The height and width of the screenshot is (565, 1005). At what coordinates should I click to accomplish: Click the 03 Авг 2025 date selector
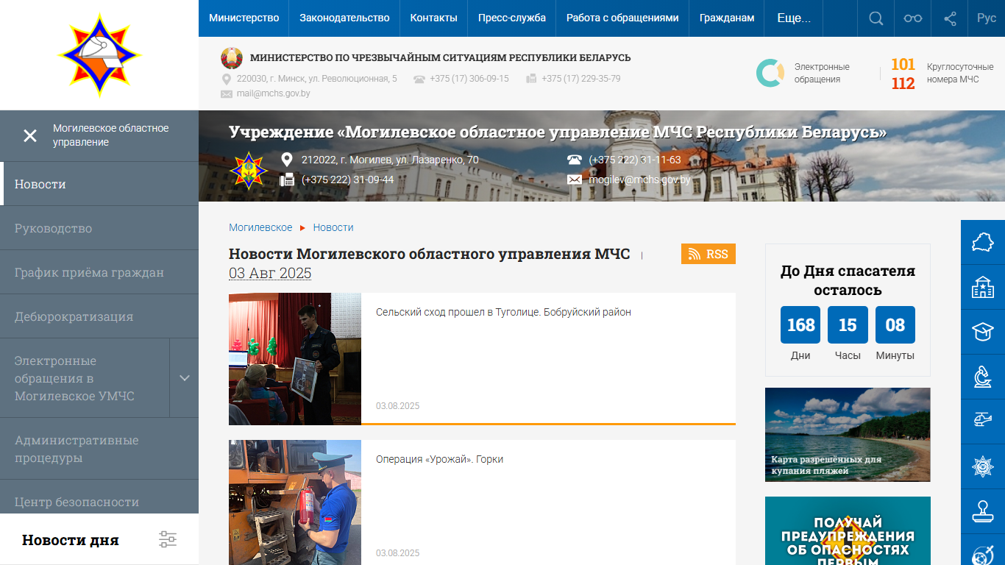tap(270, 274)
